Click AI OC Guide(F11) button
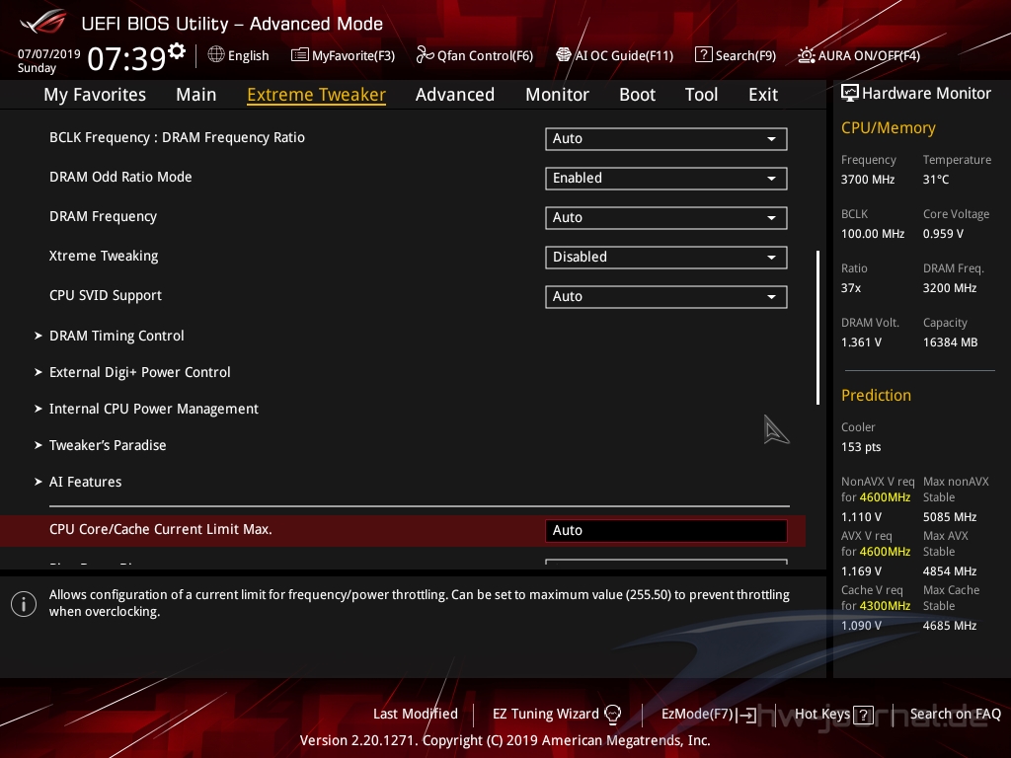Viewport: 1011px width, 758px height. coord(614,55)
